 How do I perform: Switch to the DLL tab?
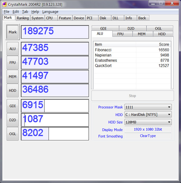pos(117,18)
